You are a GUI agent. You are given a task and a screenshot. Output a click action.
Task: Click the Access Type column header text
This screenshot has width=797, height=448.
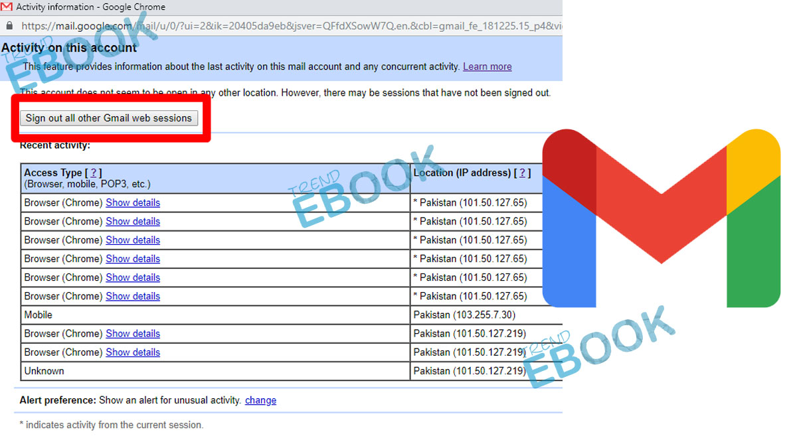(x=53, y=173)
